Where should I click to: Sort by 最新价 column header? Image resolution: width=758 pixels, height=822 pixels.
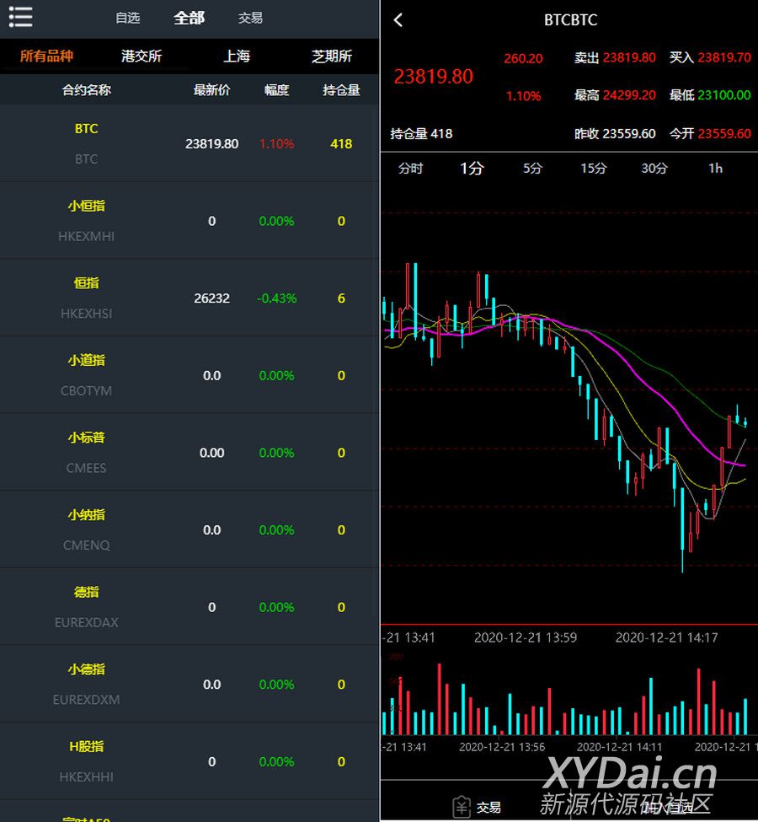(x=211, y=90)
